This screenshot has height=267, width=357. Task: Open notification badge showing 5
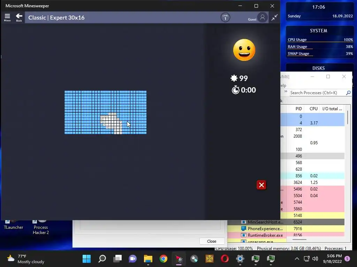(x=347, y=259)
